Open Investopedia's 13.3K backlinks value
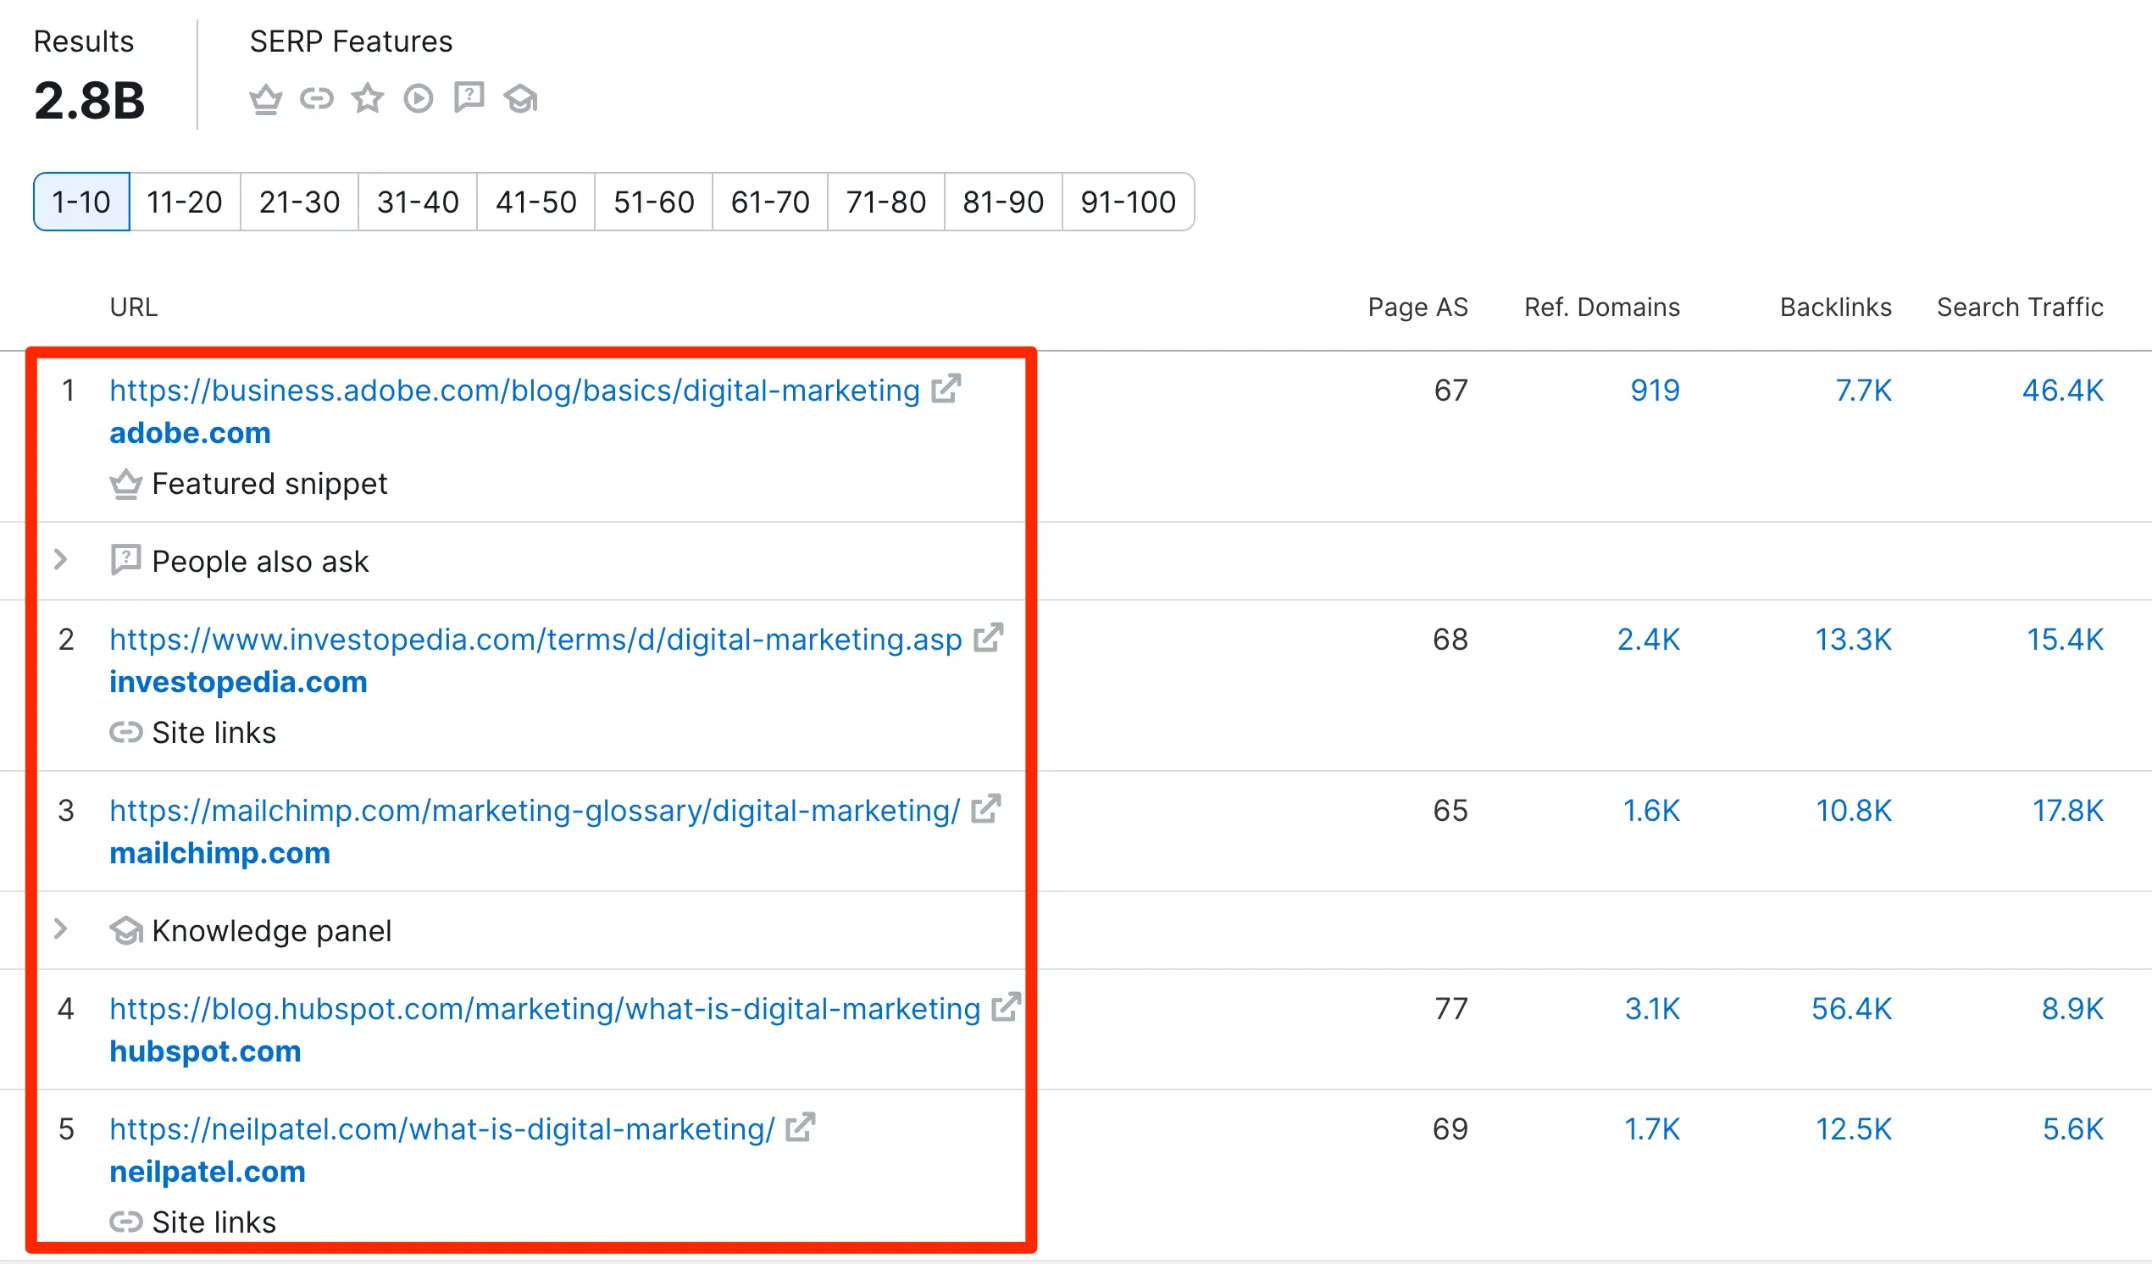Viewport: 2152px width, 1264px height. [x=1852, y=640]
